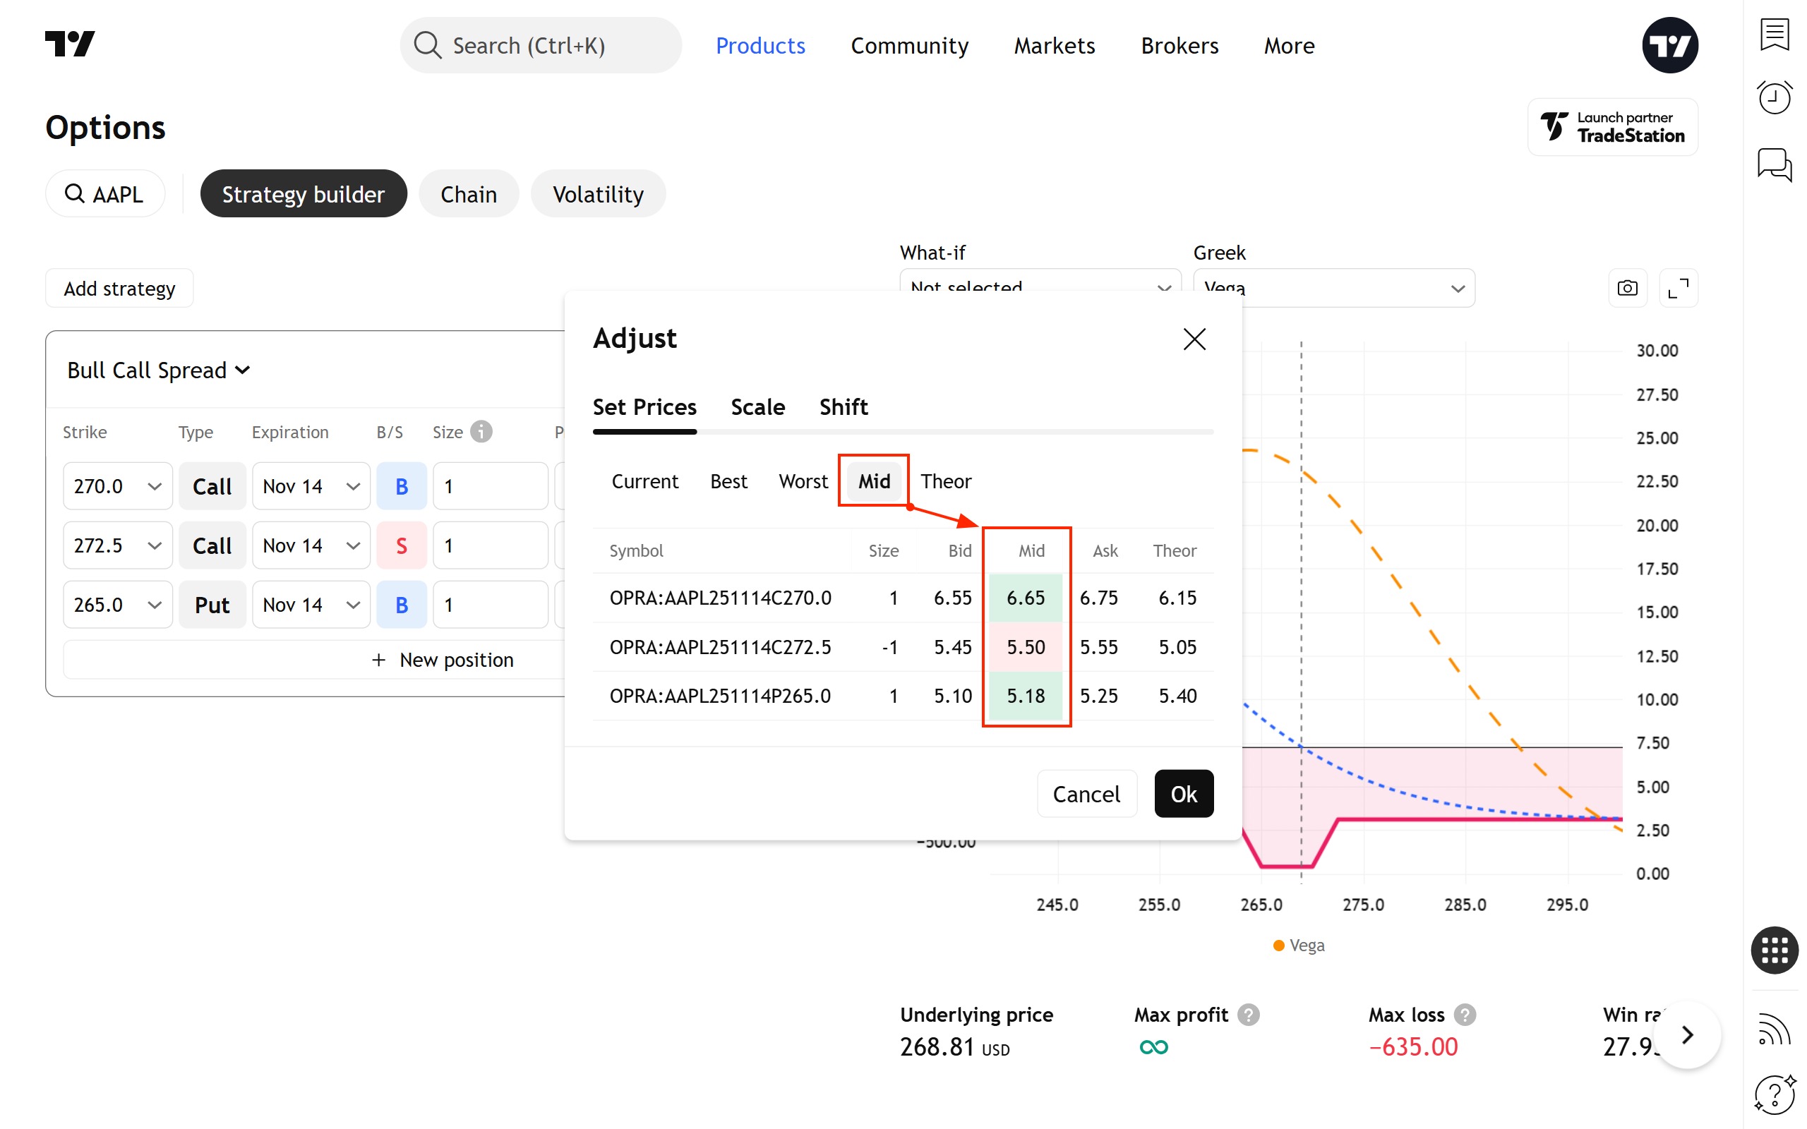The height and width of the screenshot is (1129, 1807).
Task: Open the chat bubbles icon
Action: pos(1774,164)
